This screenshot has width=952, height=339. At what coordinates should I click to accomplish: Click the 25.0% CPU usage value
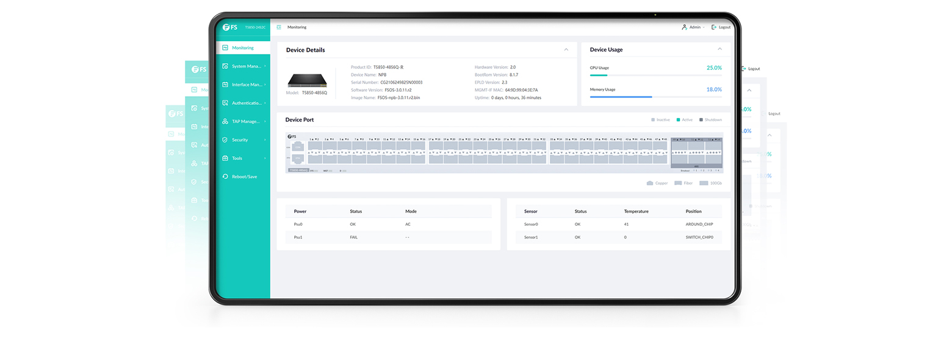coord(714,68)
